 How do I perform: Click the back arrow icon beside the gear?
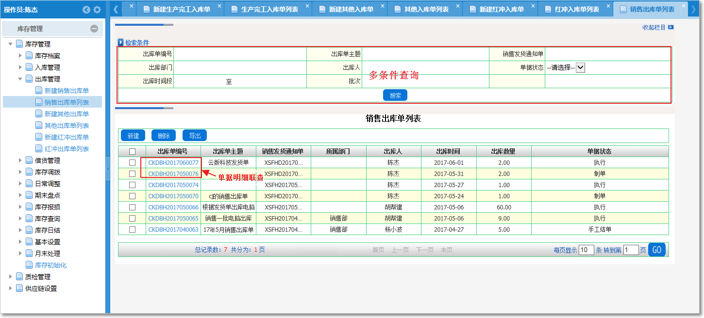(86, 10)
